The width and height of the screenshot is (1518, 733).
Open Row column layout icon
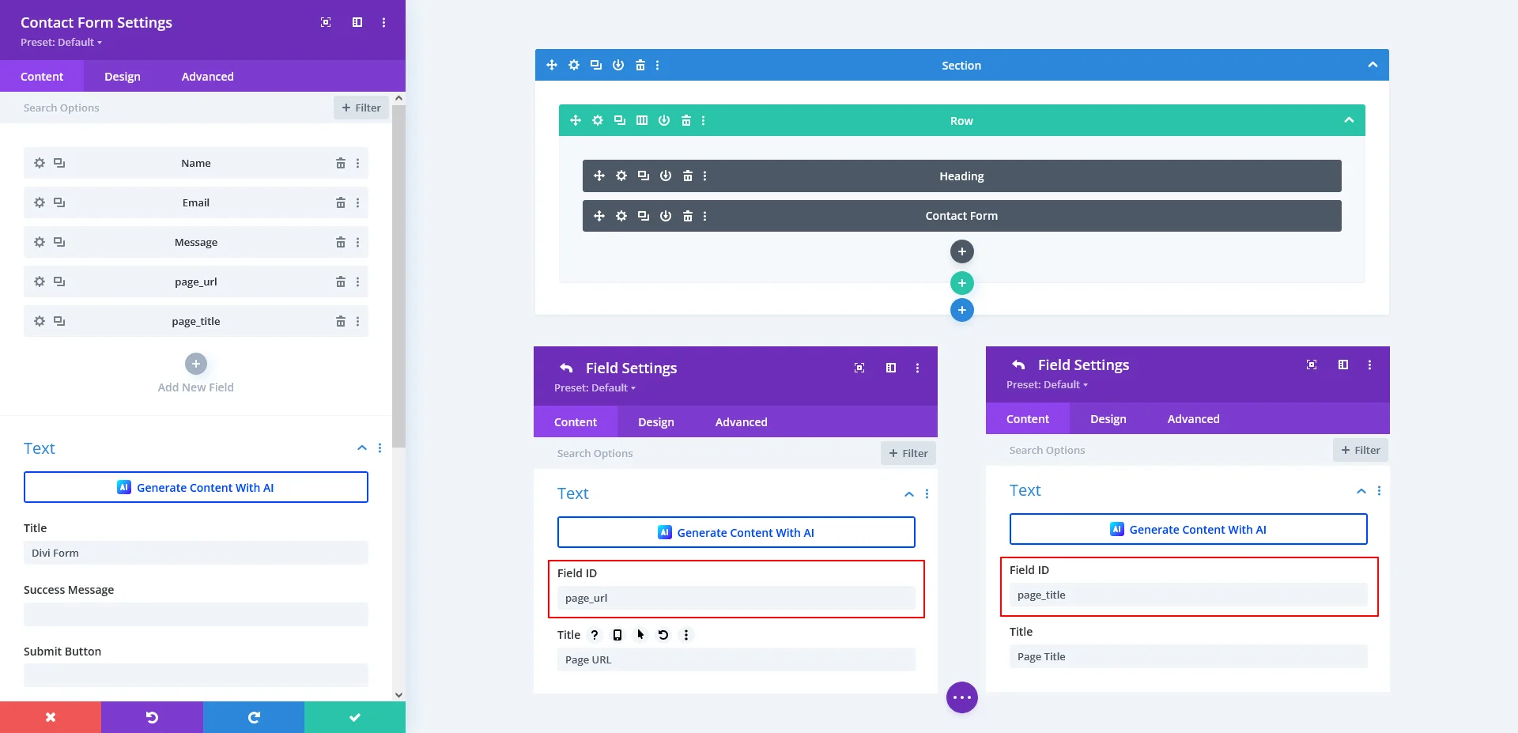point(642,120)
